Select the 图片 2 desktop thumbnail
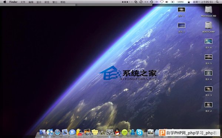This screenshot has height=138, width=222. pyautogui.click(x=208, y=105)
